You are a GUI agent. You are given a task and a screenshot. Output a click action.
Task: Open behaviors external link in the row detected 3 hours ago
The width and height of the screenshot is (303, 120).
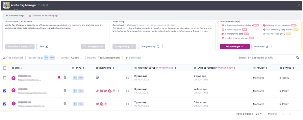click(x=127, y=104)
